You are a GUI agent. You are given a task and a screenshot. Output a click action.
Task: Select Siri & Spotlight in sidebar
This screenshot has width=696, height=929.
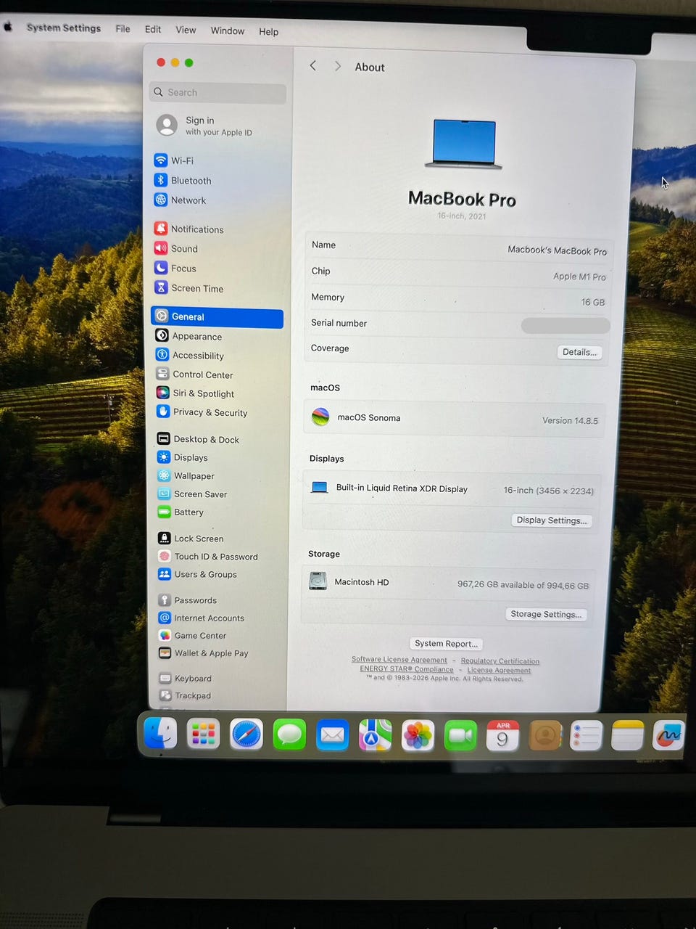point(195,393)
